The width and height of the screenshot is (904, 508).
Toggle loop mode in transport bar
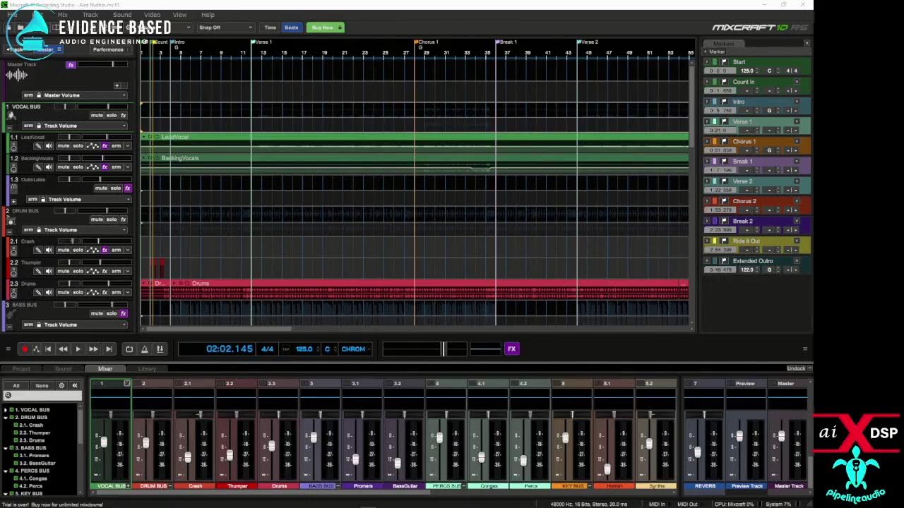point(129,349)
